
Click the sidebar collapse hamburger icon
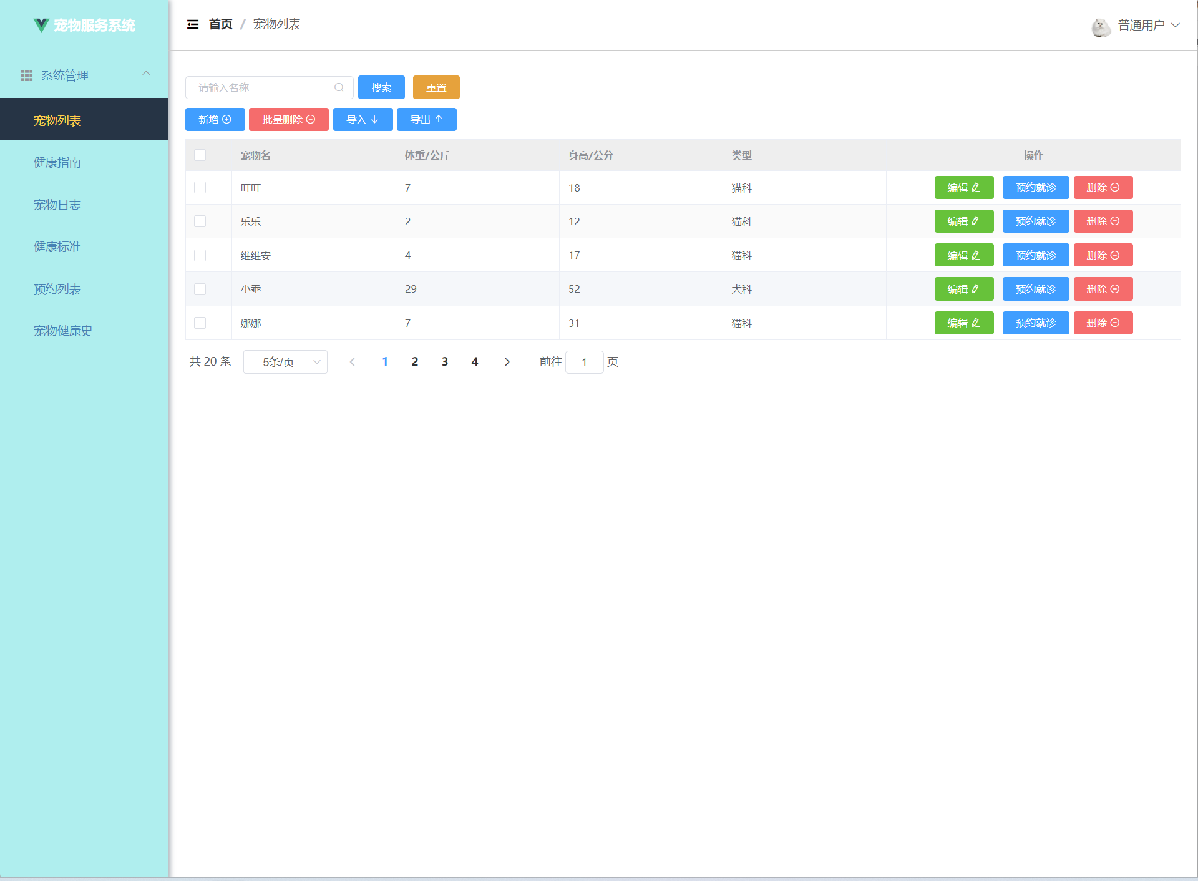coord(193,24)
